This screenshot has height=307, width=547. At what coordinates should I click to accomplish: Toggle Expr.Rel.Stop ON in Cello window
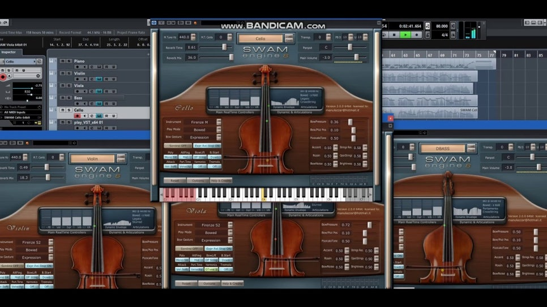[x=207, y=146]
